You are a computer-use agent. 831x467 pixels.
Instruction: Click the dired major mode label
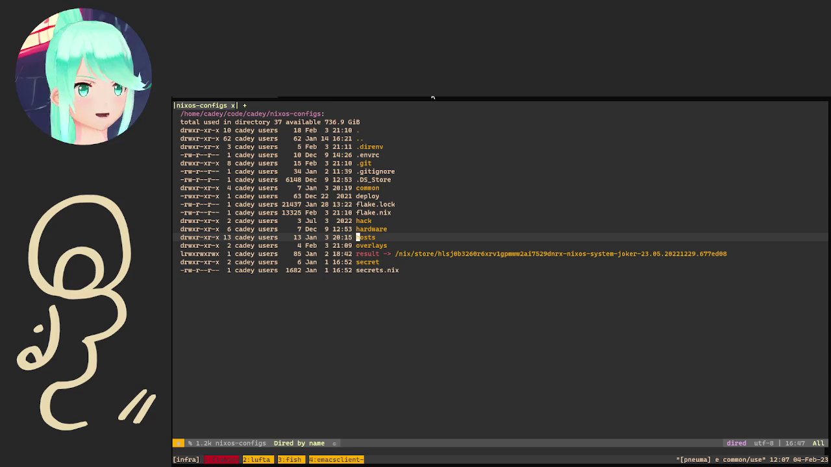click(x=736, y=443)
